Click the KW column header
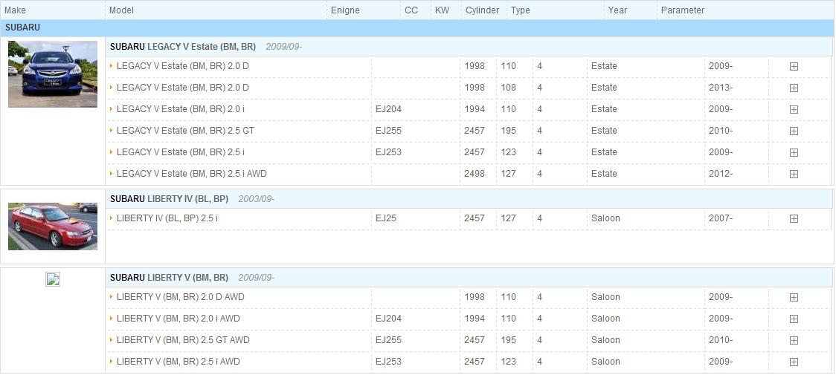This screenshot has height=375, width=836. tap(442, 10)
